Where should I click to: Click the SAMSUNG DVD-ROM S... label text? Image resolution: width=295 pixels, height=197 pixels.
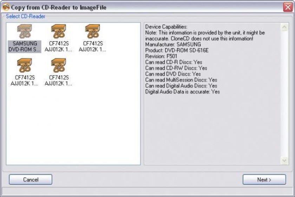click(x=25, y=46)
